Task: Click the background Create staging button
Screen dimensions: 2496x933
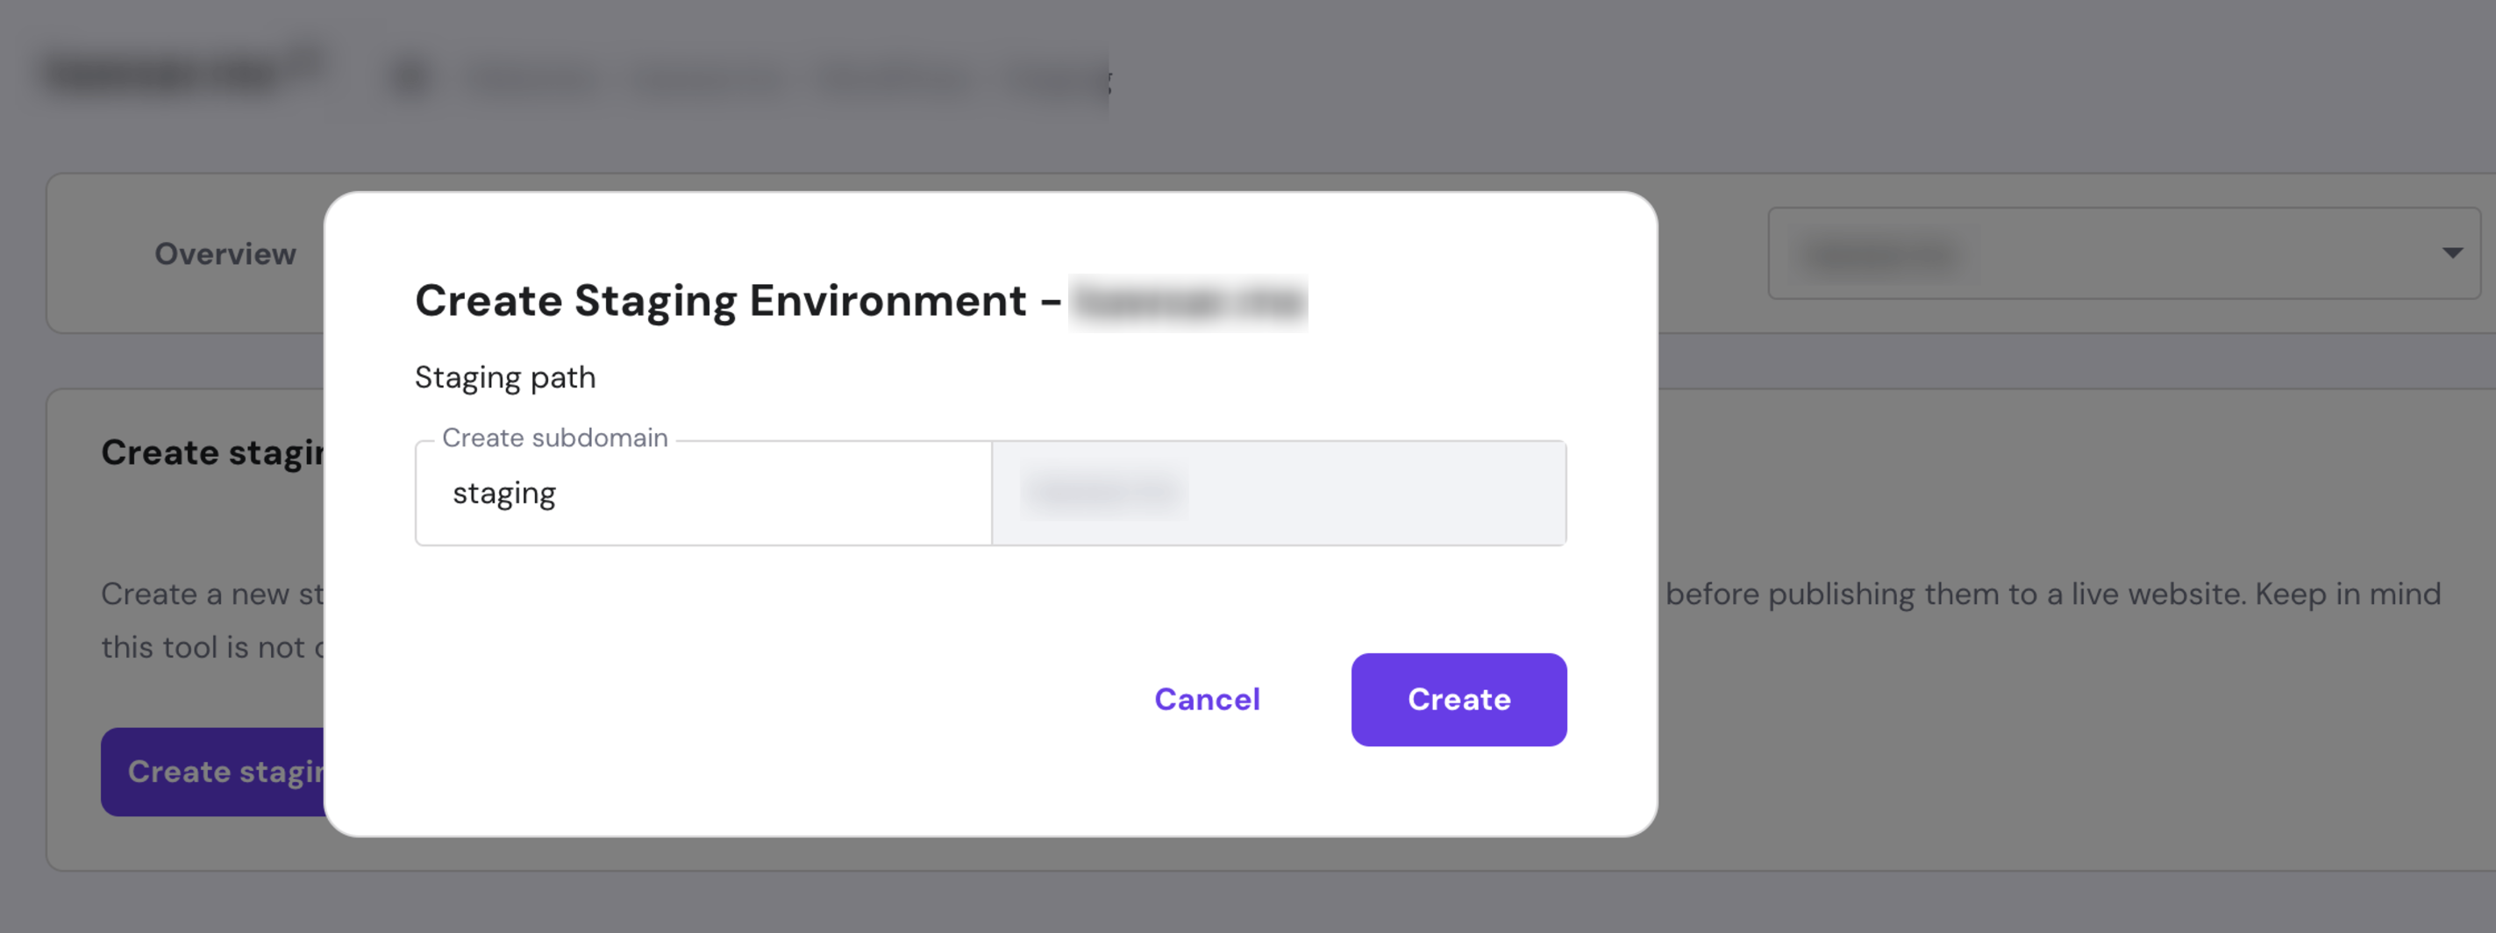Action: (x=213, y=771)
